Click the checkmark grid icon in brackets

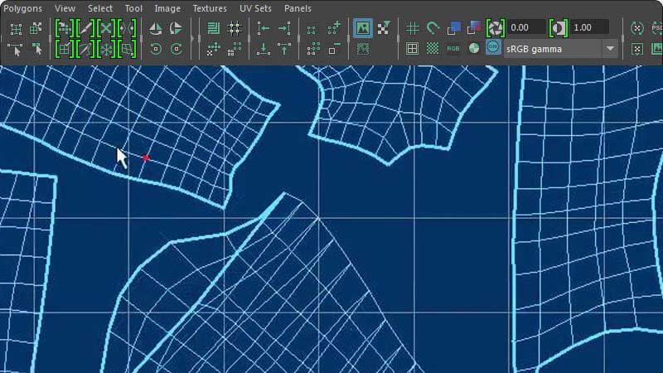65,49
